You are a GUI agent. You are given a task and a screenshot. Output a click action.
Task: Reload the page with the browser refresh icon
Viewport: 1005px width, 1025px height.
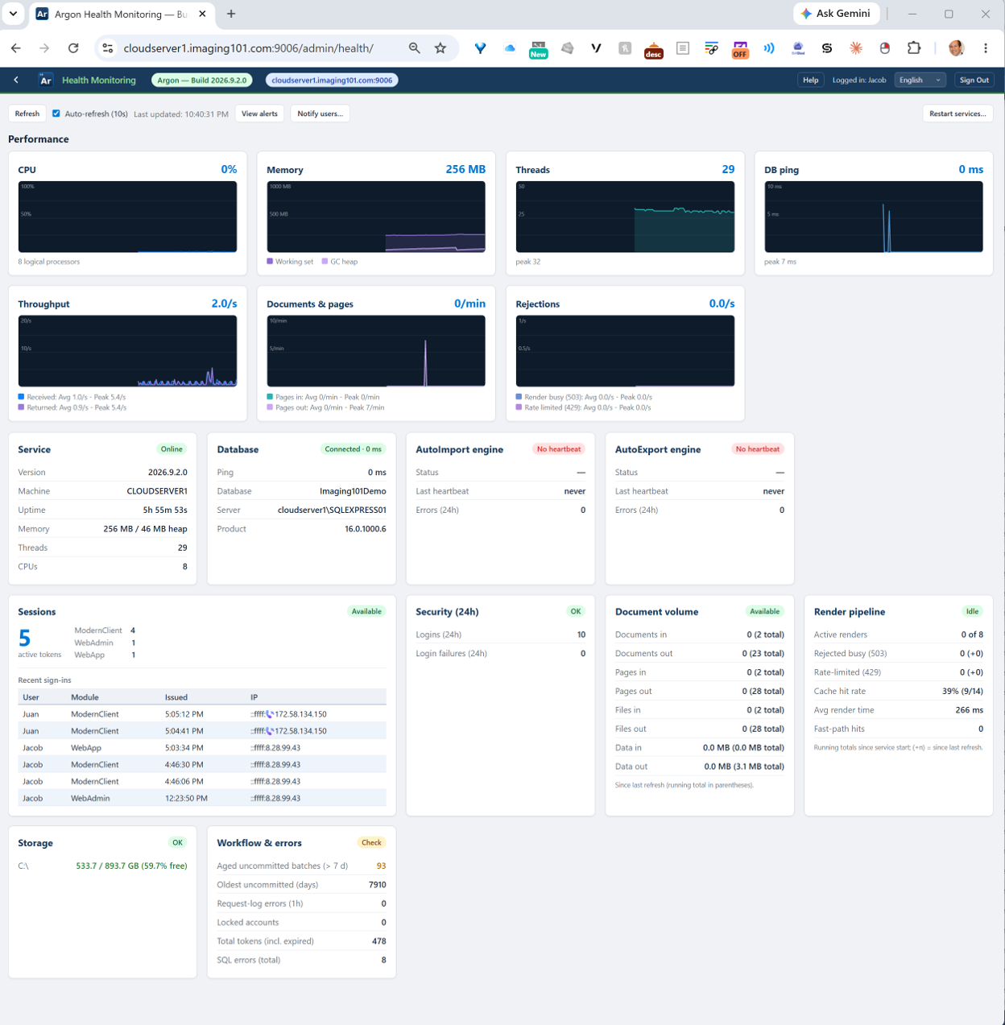pyautogui.click(x=73, y=48)
